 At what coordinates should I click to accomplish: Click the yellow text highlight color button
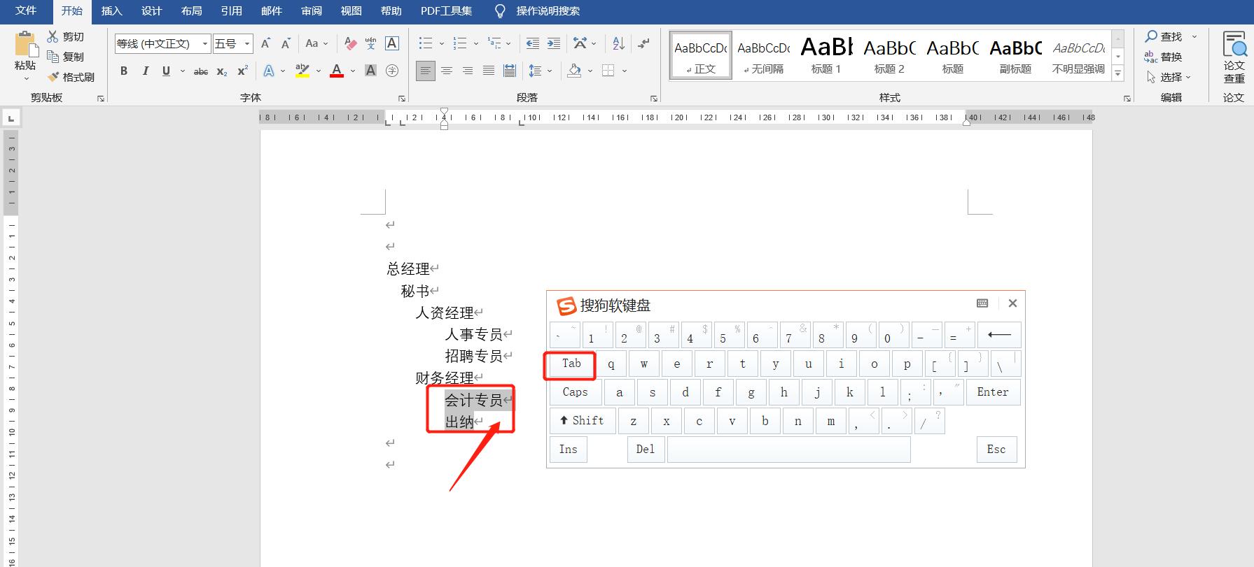click(x=302, y=71)
